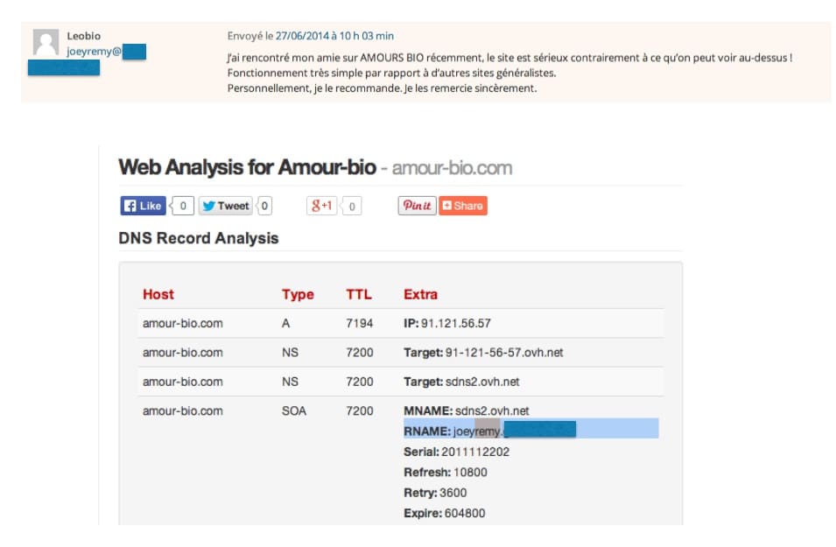Click the host in the 91-121-56-57.ovh.net row
Image resolution: width=836 pixels, height=547 pixels.
pos(183,353)
